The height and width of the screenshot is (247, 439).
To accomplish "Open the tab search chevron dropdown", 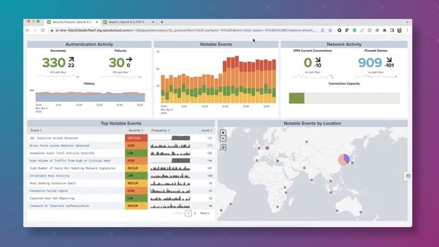I will tap(407, 22).
